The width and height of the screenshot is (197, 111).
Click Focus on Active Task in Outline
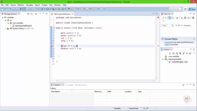tap(170, 53)
